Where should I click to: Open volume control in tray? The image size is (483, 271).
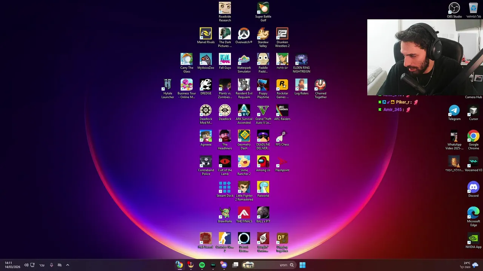click(26, 265)
